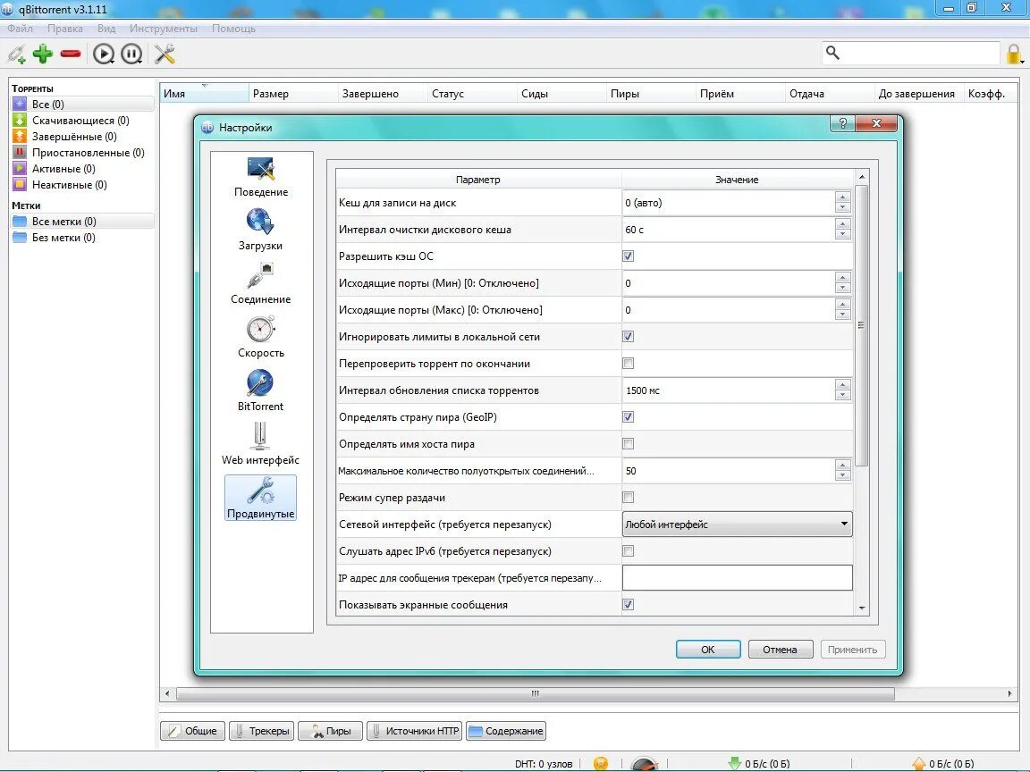Click the settings list scroll-down arrow
Viewport: 1030px width, 772px height.
pos(862,608)
